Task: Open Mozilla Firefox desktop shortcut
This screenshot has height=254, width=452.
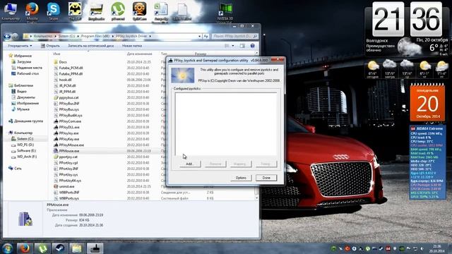Action: click(32, 12)
